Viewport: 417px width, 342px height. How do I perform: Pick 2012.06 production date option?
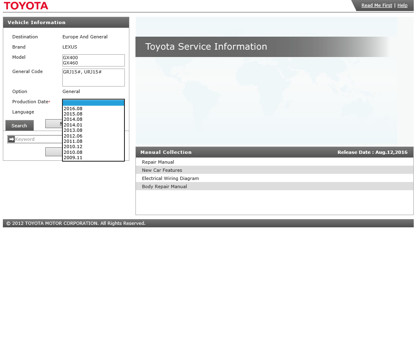pyautogui.click(x=93, y=135)
